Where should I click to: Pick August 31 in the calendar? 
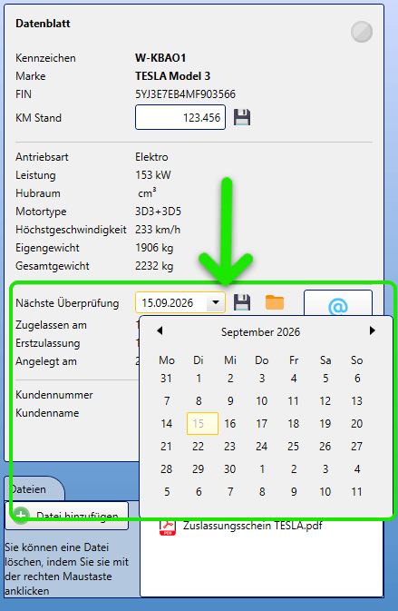click(x=166, y=378)
